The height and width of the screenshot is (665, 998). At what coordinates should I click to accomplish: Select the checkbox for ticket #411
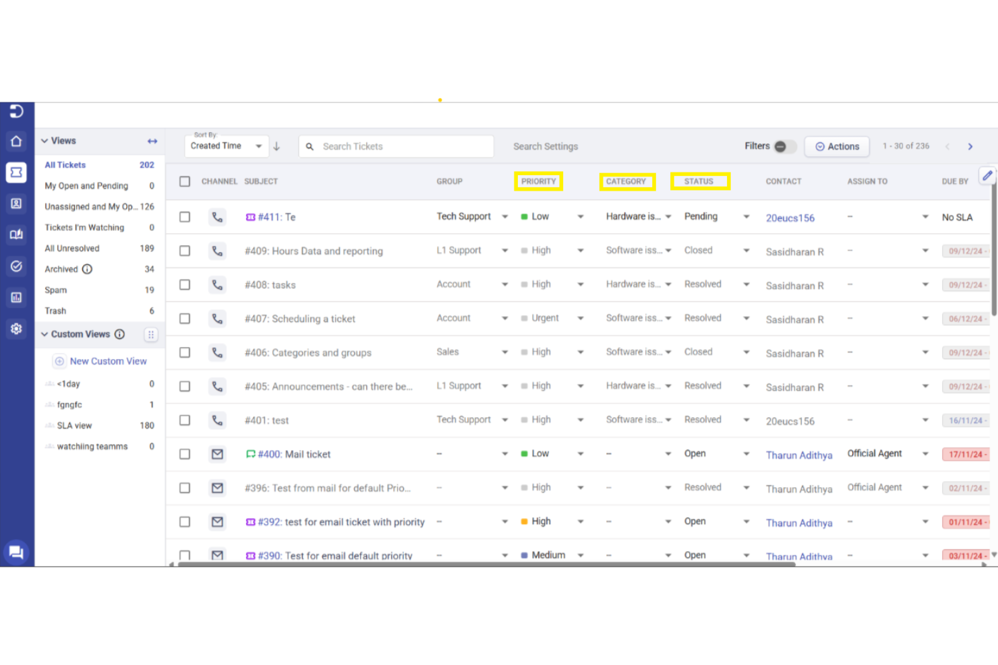(x=185, y=217)
